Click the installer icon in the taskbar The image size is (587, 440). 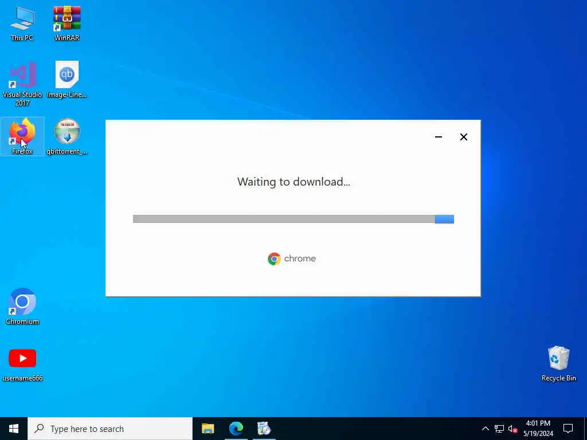point(264,429)
